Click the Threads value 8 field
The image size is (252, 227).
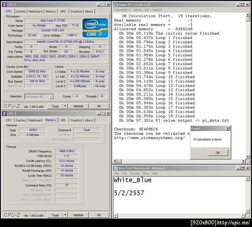click(102, 96)
